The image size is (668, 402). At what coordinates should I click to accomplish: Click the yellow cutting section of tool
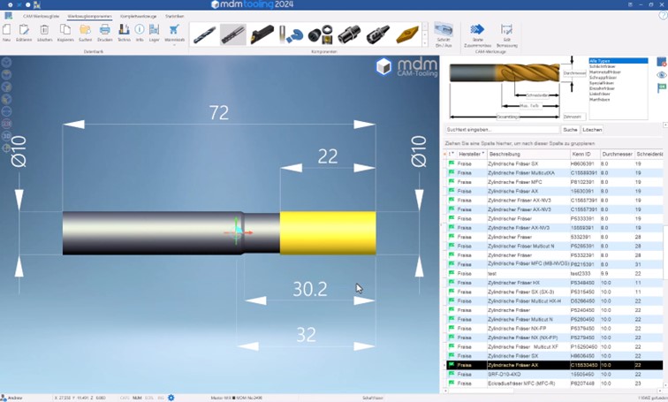coord(328,233)
